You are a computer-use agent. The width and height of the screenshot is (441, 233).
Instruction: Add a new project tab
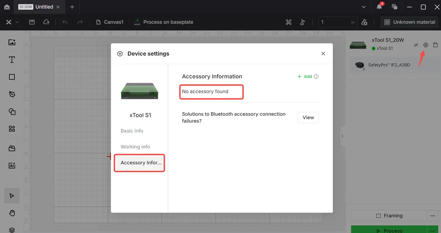(x=72, y=7)
